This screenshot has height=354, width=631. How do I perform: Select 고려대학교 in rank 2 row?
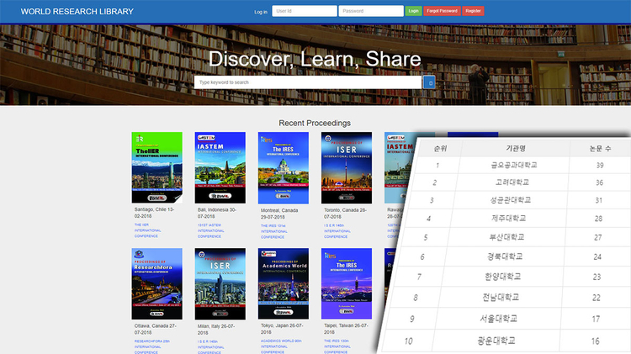[512, 182]
